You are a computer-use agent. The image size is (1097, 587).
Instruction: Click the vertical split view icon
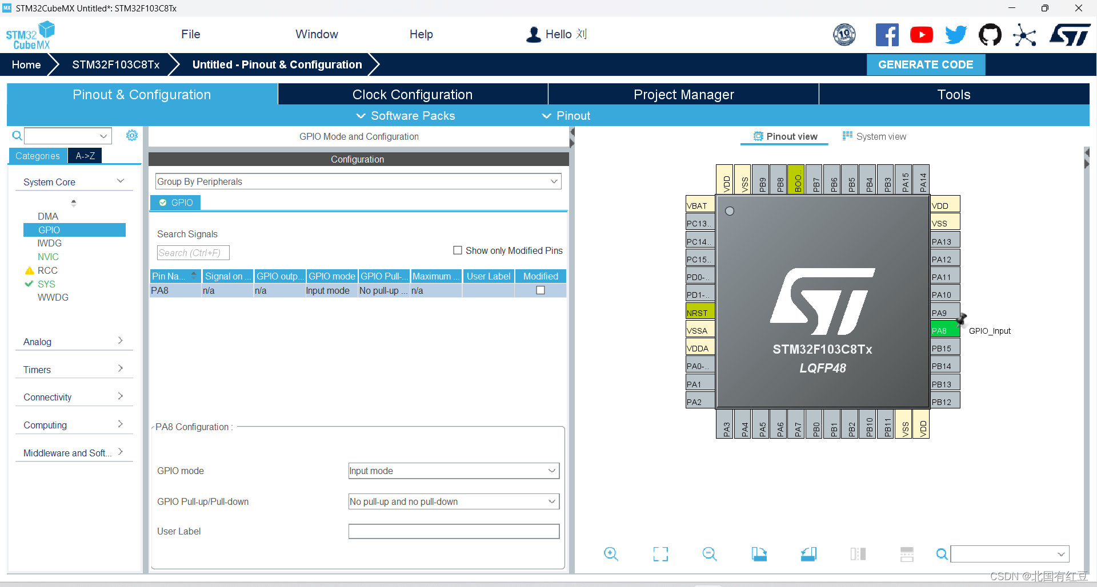tap(858, 554)
